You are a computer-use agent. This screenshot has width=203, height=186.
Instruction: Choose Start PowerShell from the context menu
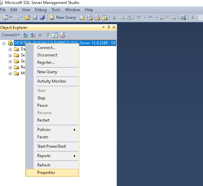click(52, 146)
